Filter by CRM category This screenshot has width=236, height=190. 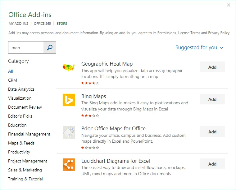tap(12, 80)
